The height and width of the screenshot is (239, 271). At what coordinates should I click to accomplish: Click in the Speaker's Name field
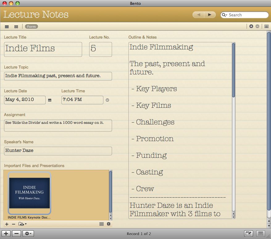(x=58, y=151)
